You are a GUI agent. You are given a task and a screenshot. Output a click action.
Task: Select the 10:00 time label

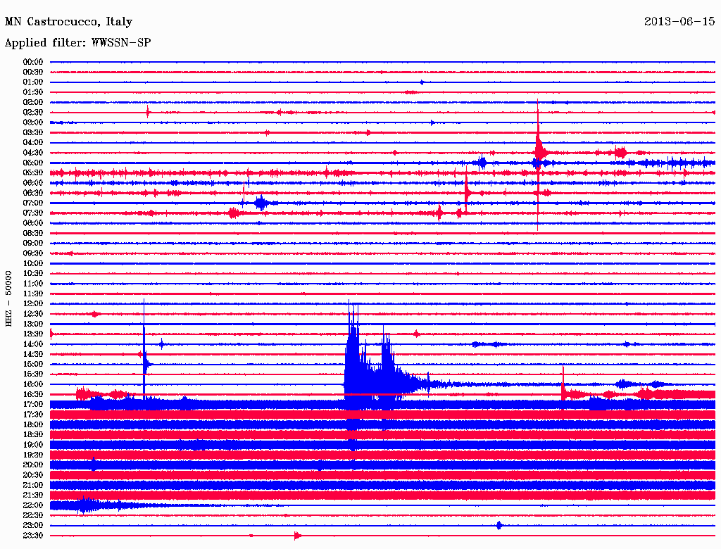point(33,263)
